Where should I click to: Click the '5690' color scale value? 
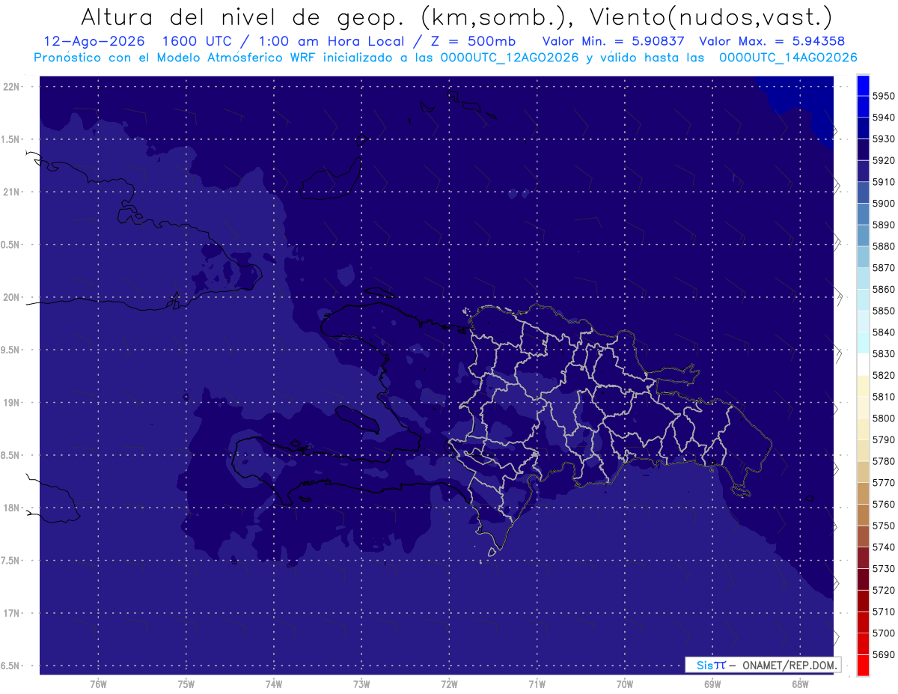coord(884,654)
